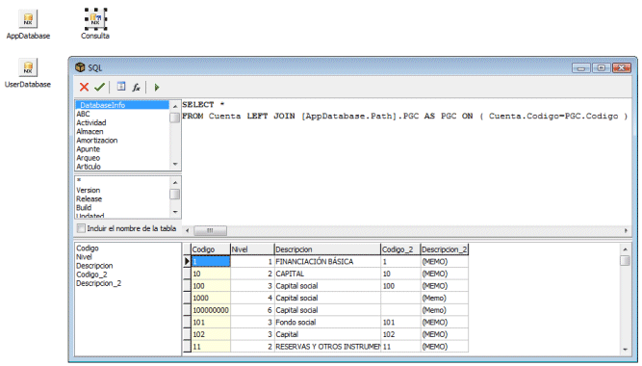This screenshot has width=642, height=366.
Task: Maximize the SQL window
Action: [x=601, y=68]
